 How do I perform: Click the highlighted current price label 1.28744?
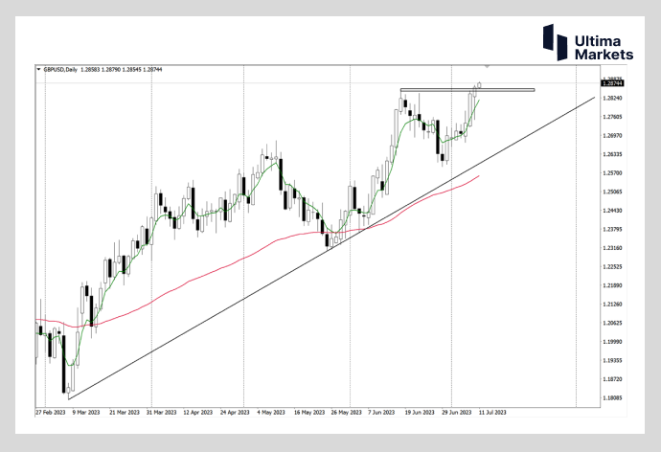click(x=612, y=83)
